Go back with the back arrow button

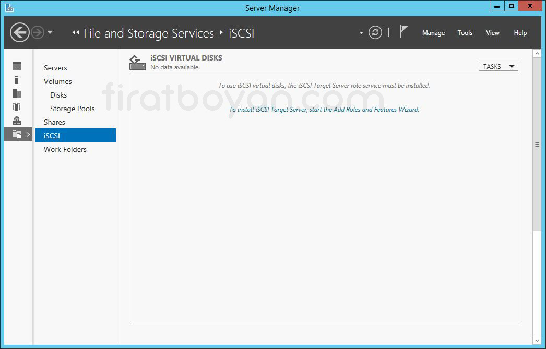pyautogui.click(x=19, y=33)
